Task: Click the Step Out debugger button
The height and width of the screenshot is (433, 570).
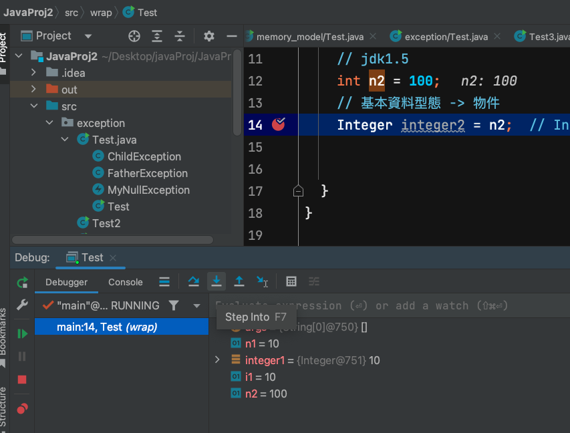Action: coord(239,281)
